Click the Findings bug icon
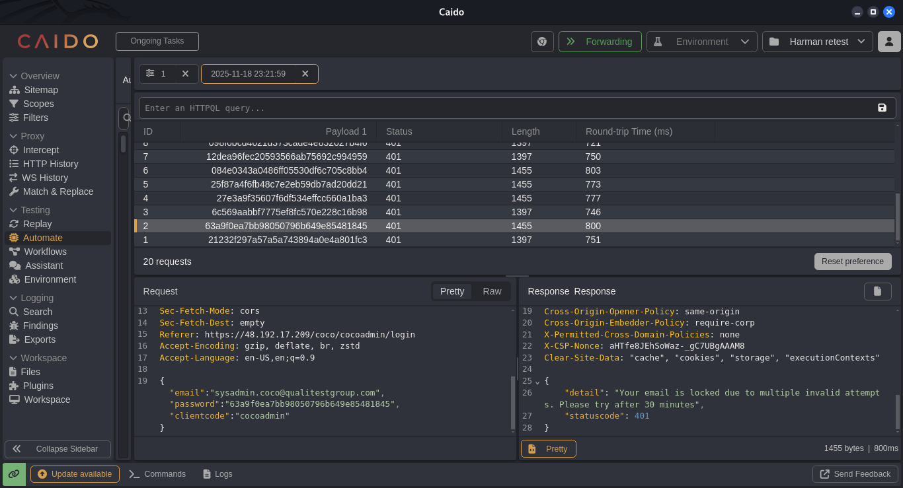 coord(15,326)
